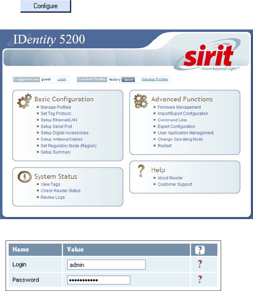Select Set Tag Protocol
The image size is (253, 291).
(56, 113)
